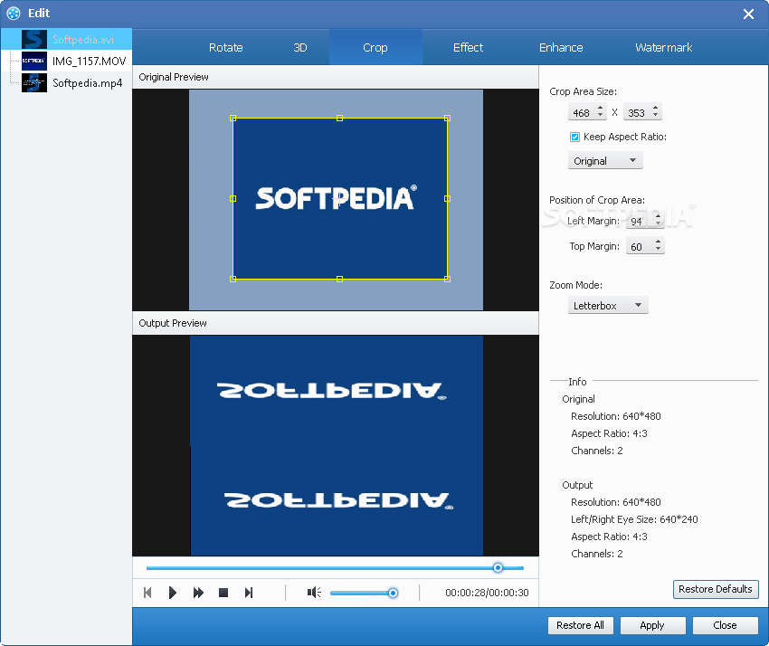Click the Softpedia.avi thumbnail
Image resolution: width=769 pixels, height=646 pixels.
tap(34, 39)
